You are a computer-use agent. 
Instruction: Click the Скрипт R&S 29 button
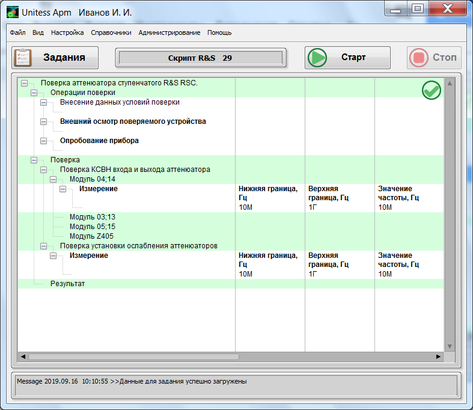[x=200, y=58]
